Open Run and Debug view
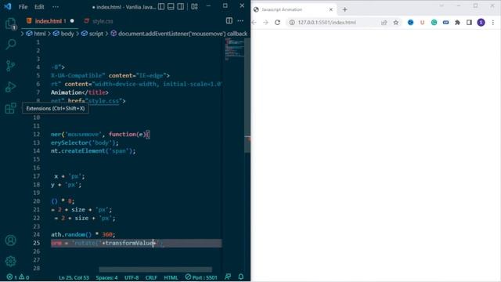 point(10,87)
